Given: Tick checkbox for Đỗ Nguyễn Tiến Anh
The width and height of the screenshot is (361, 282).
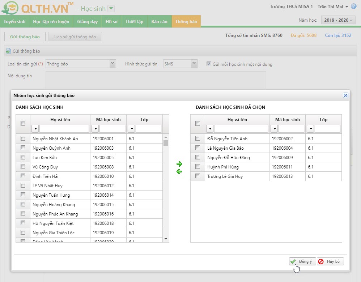Looking at the screenshot, I should click(x=198, y=138).
